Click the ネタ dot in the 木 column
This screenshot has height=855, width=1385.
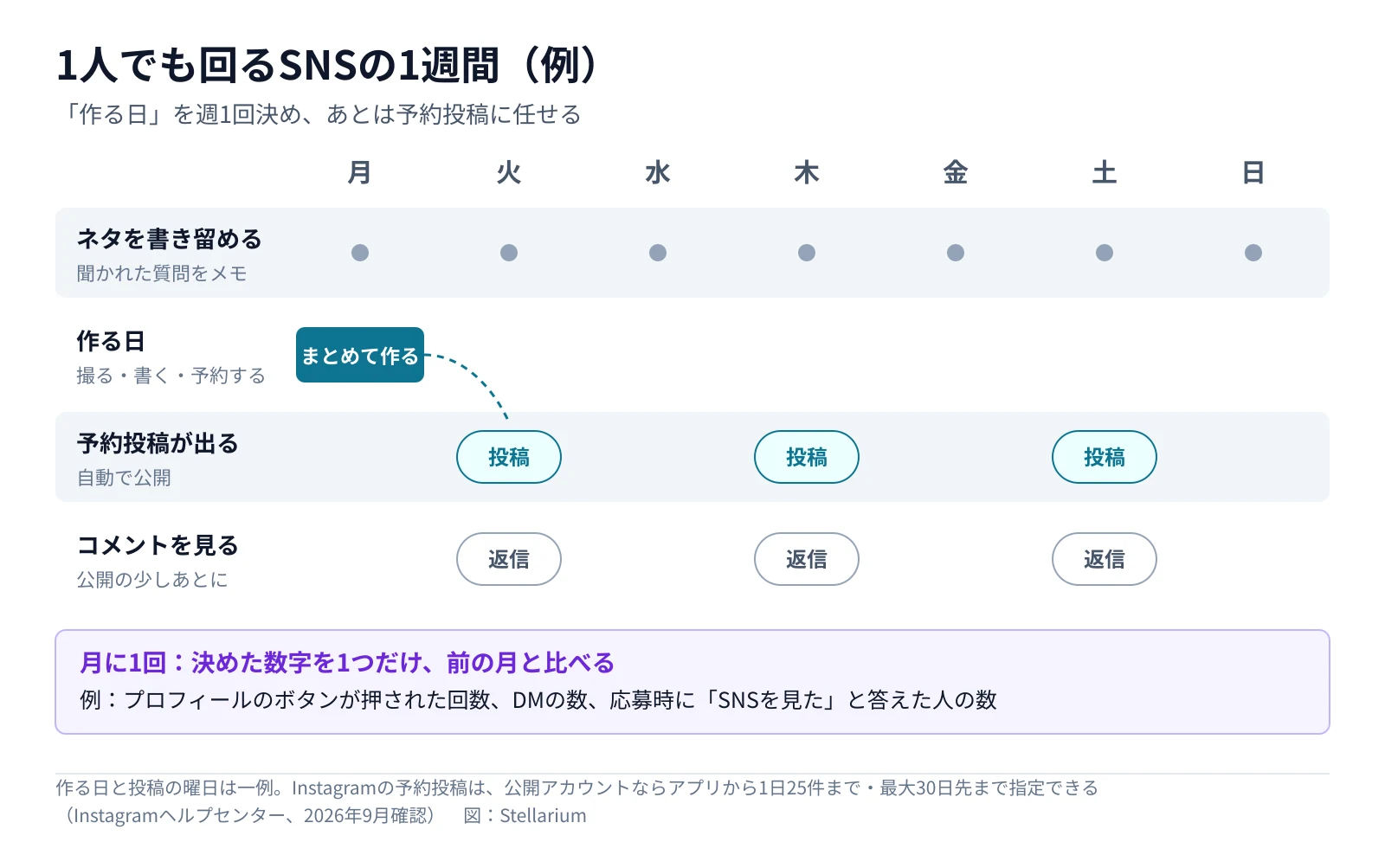(x=807, y=253)
